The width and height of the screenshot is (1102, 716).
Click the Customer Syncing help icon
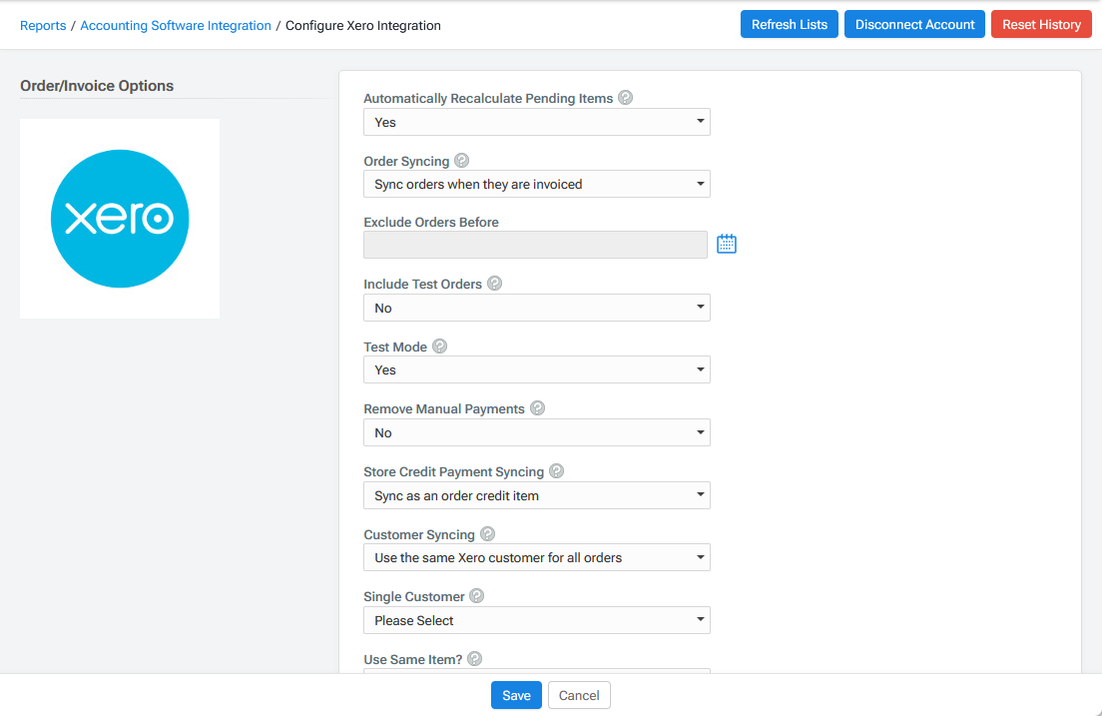point(488,534)
